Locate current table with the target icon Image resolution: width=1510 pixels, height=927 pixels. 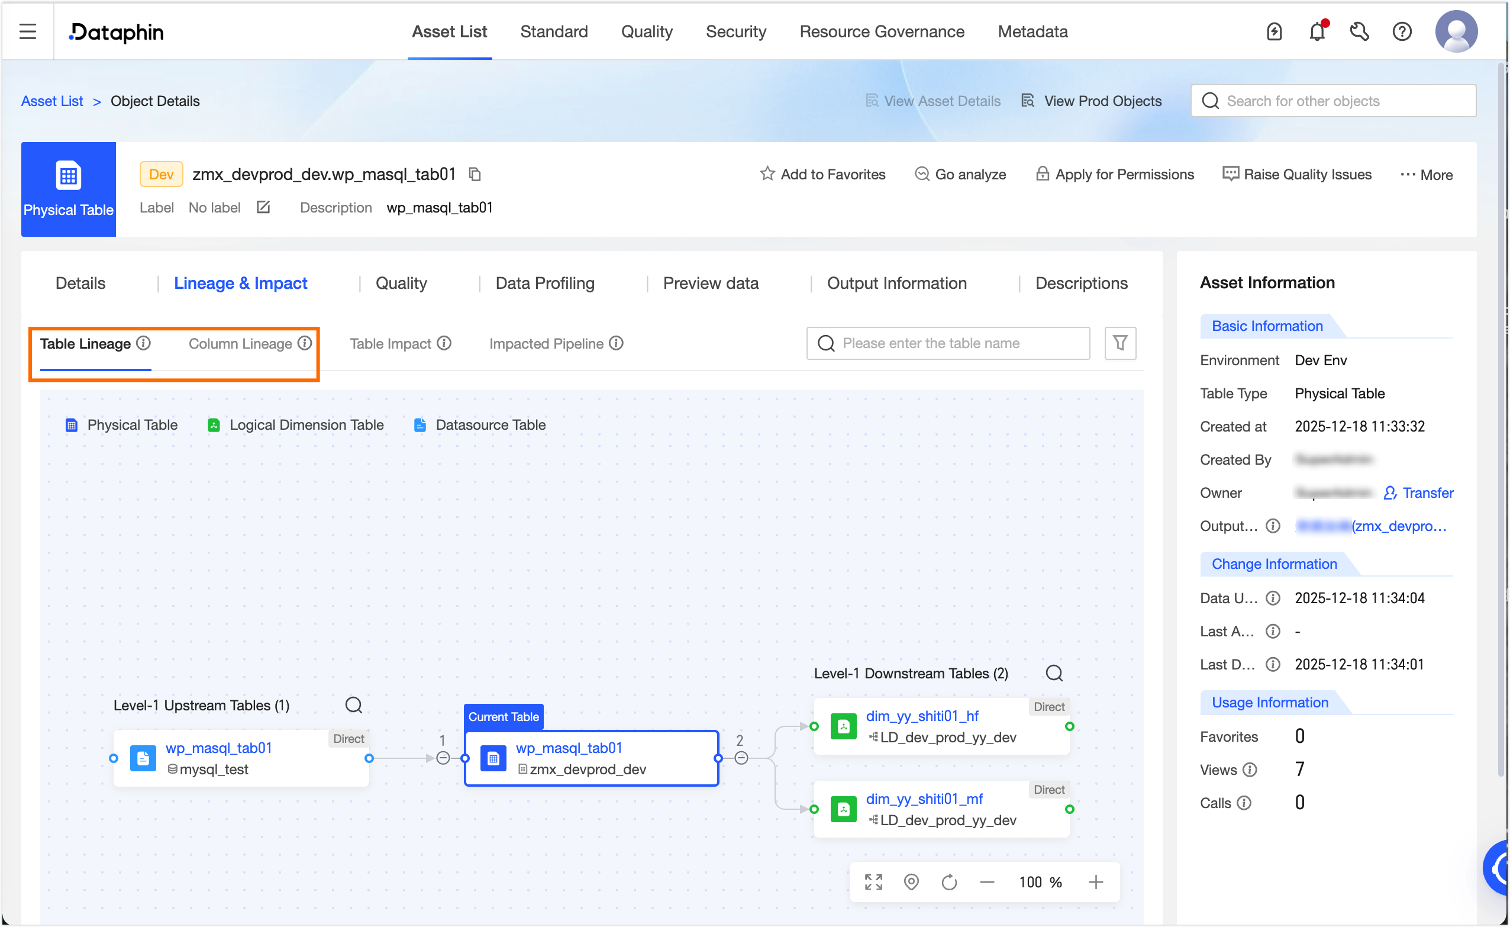[x=911, y=881]
